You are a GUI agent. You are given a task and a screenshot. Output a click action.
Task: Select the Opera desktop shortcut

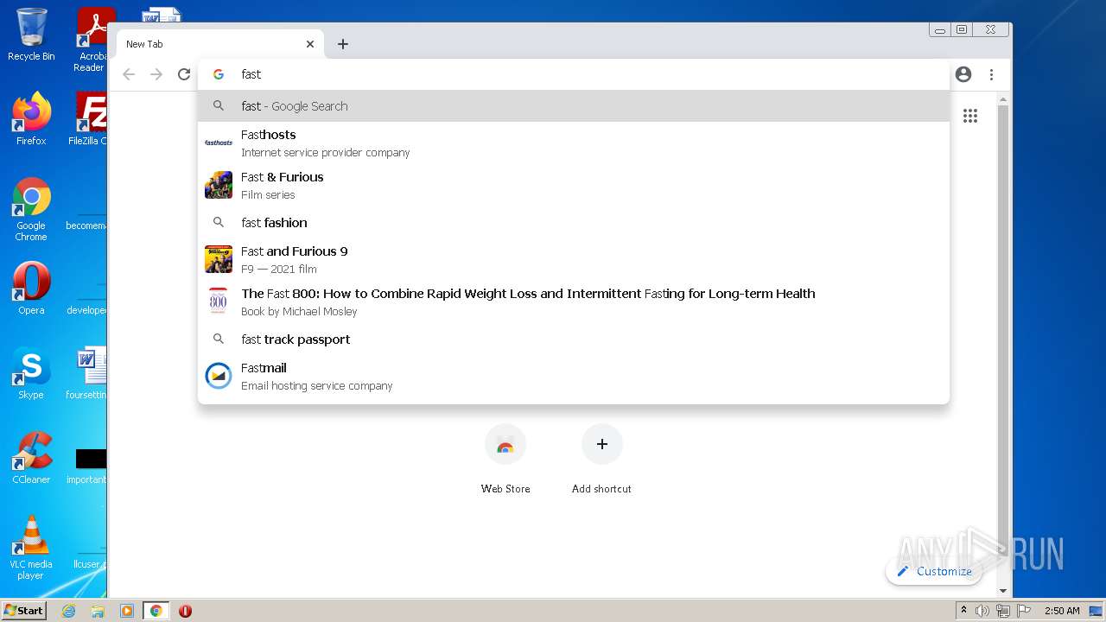[x=31, y=288]
